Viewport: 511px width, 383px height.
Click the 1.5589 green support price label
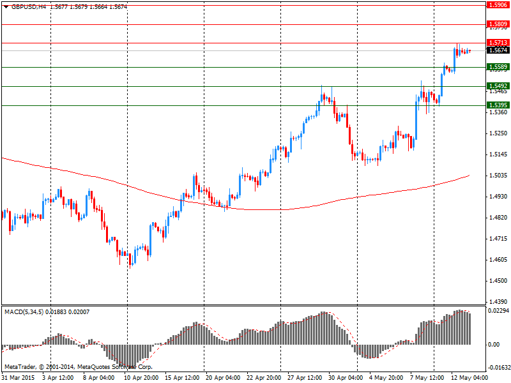[x=498, y=67]
